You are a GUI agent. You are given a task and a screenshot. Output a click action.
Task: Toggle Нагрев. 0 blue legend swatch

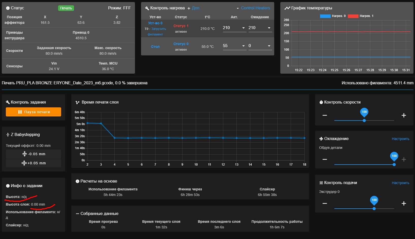(325, 16)
